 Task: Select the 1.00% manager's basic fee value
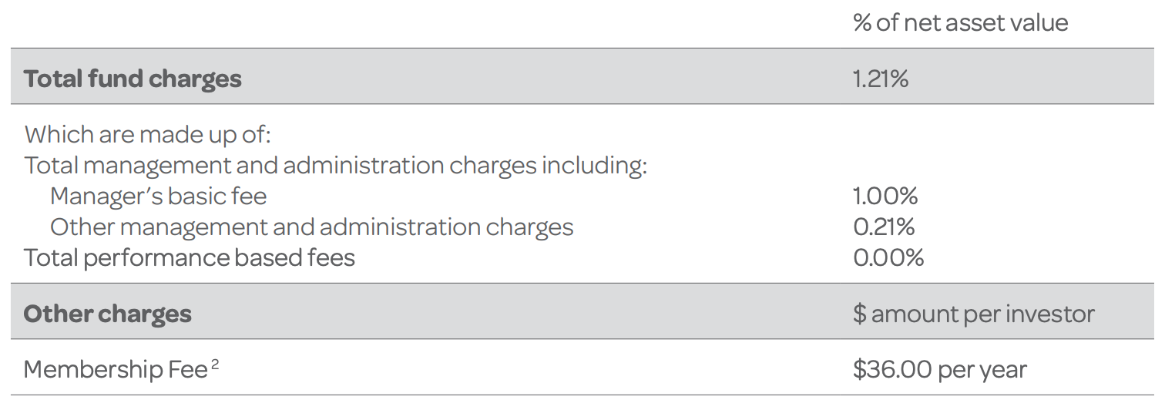[x=885, y=197]
